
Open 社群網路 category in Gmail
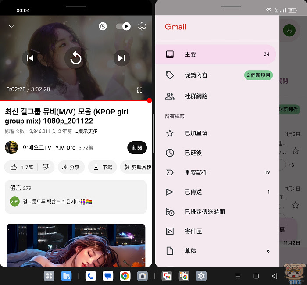[216, 96]
